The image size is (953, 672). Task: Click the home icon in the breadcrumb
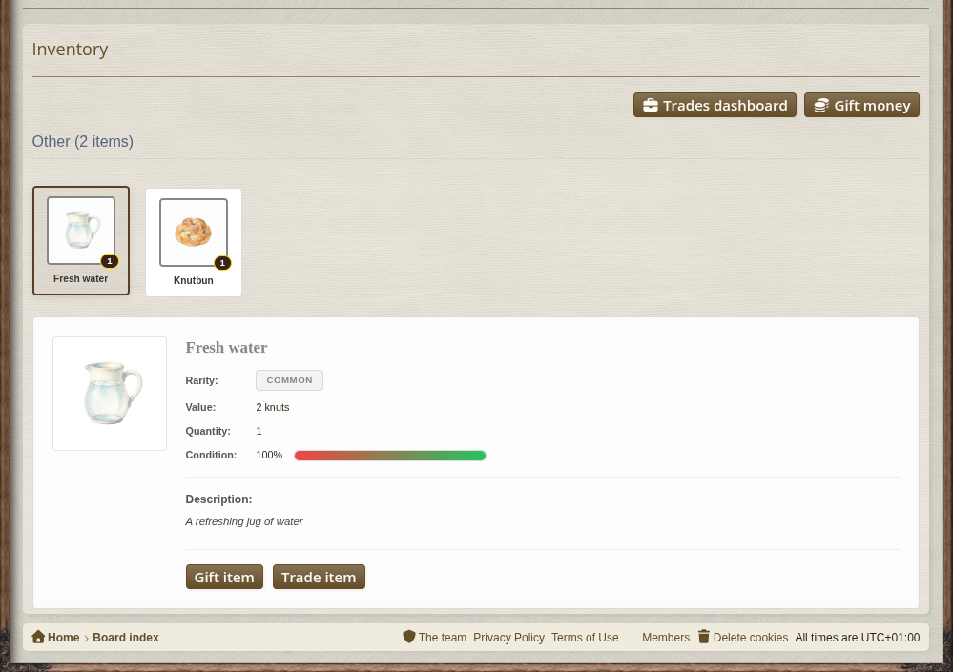tap(38, 636)
